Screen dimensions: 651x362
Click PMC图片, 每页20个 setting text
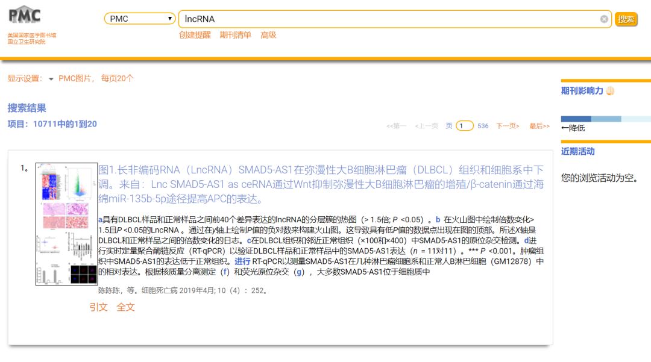[96, 78]
